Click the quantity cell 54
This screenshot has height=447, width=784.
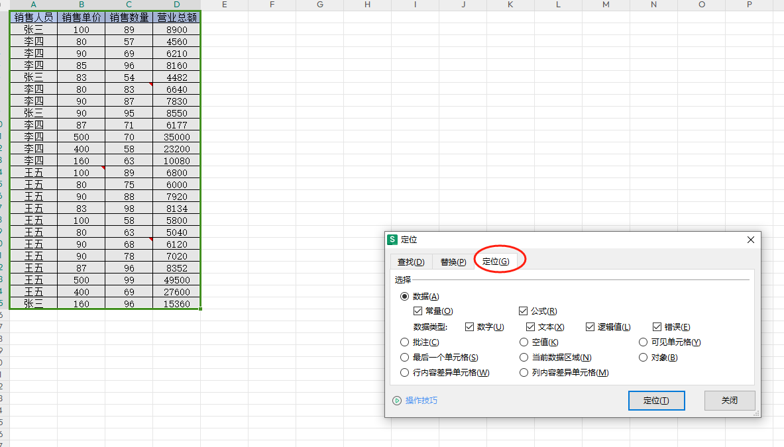click(129, 77)
